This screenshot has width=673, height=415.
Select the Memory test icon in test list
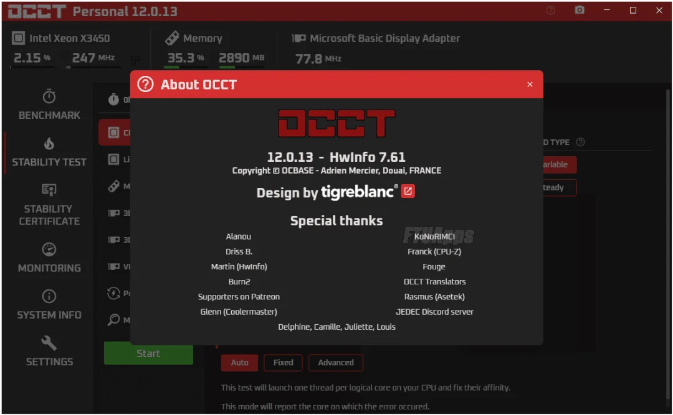113,186
